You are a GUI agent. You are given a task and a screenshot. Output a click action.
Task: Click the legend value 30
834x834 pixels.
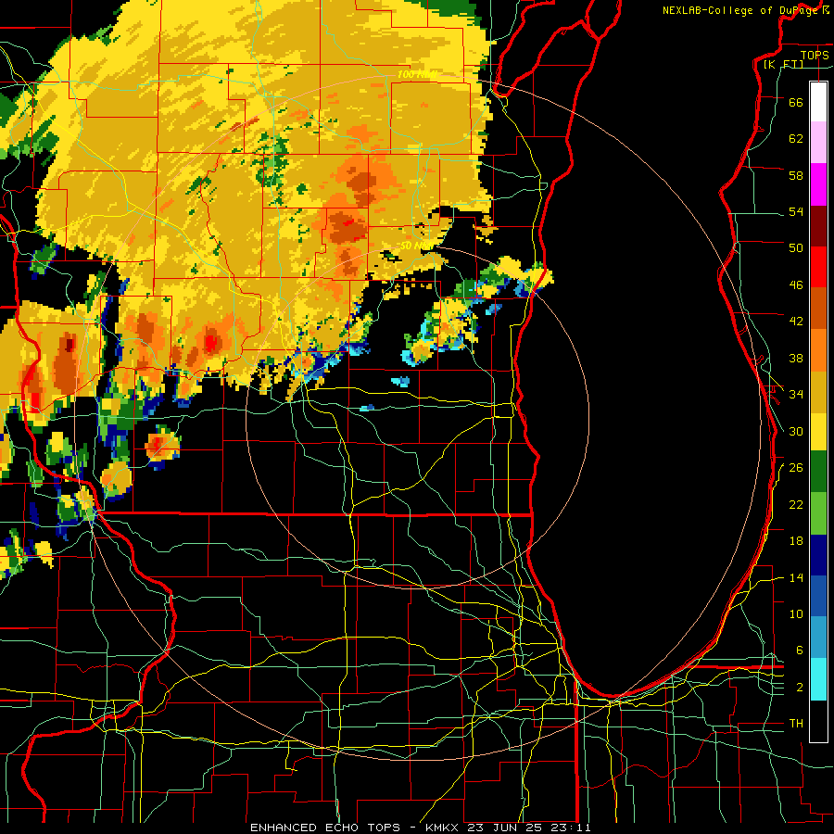pyautogui.click(x=796, y=431)
